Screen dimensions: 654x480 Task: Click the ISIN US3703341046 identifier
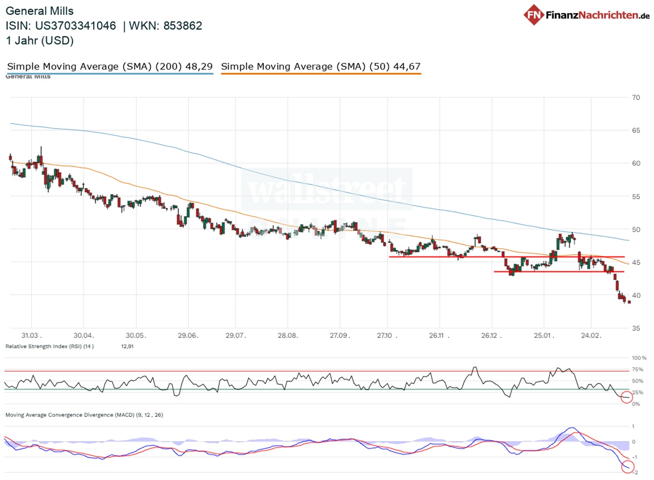point(61,26)
